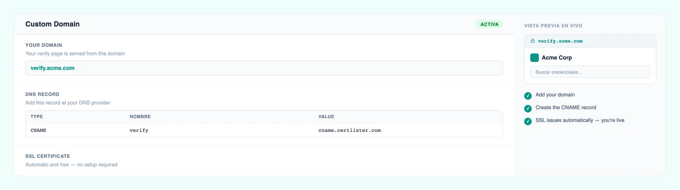Select the verify name cell
The height and width of the screenshot is (190, 680).
[x=139, y=130]
